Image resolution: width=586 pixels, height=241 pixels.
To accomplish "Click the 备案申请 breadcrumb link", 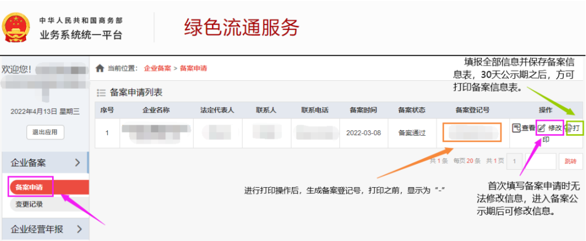I will click(193, 68).
